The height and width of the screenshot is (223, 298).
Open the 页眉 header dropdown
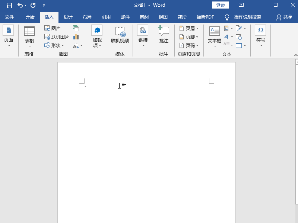pos(189,28)
